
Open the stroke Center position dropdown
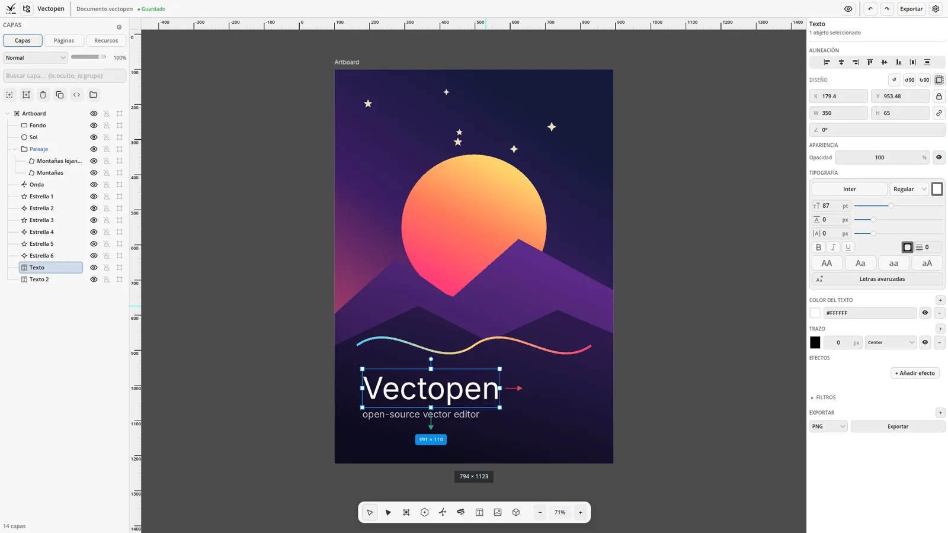click(x=891, y=342)
